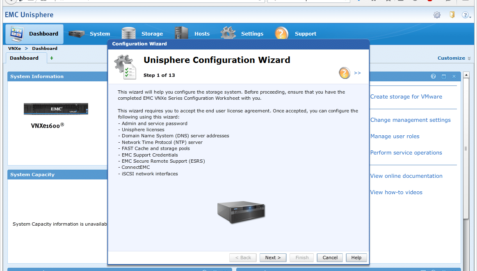Viewport: 477px width, 271px height.
Task: Click "EMC Support Credentials" list line
Action: (x=148, y=155)
